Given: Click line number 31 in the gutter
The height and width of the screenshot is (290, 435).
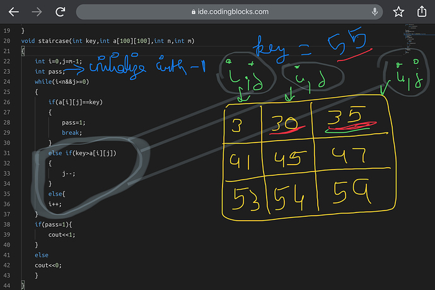Looking at the screenshot, I should click(x=7, y=153).
